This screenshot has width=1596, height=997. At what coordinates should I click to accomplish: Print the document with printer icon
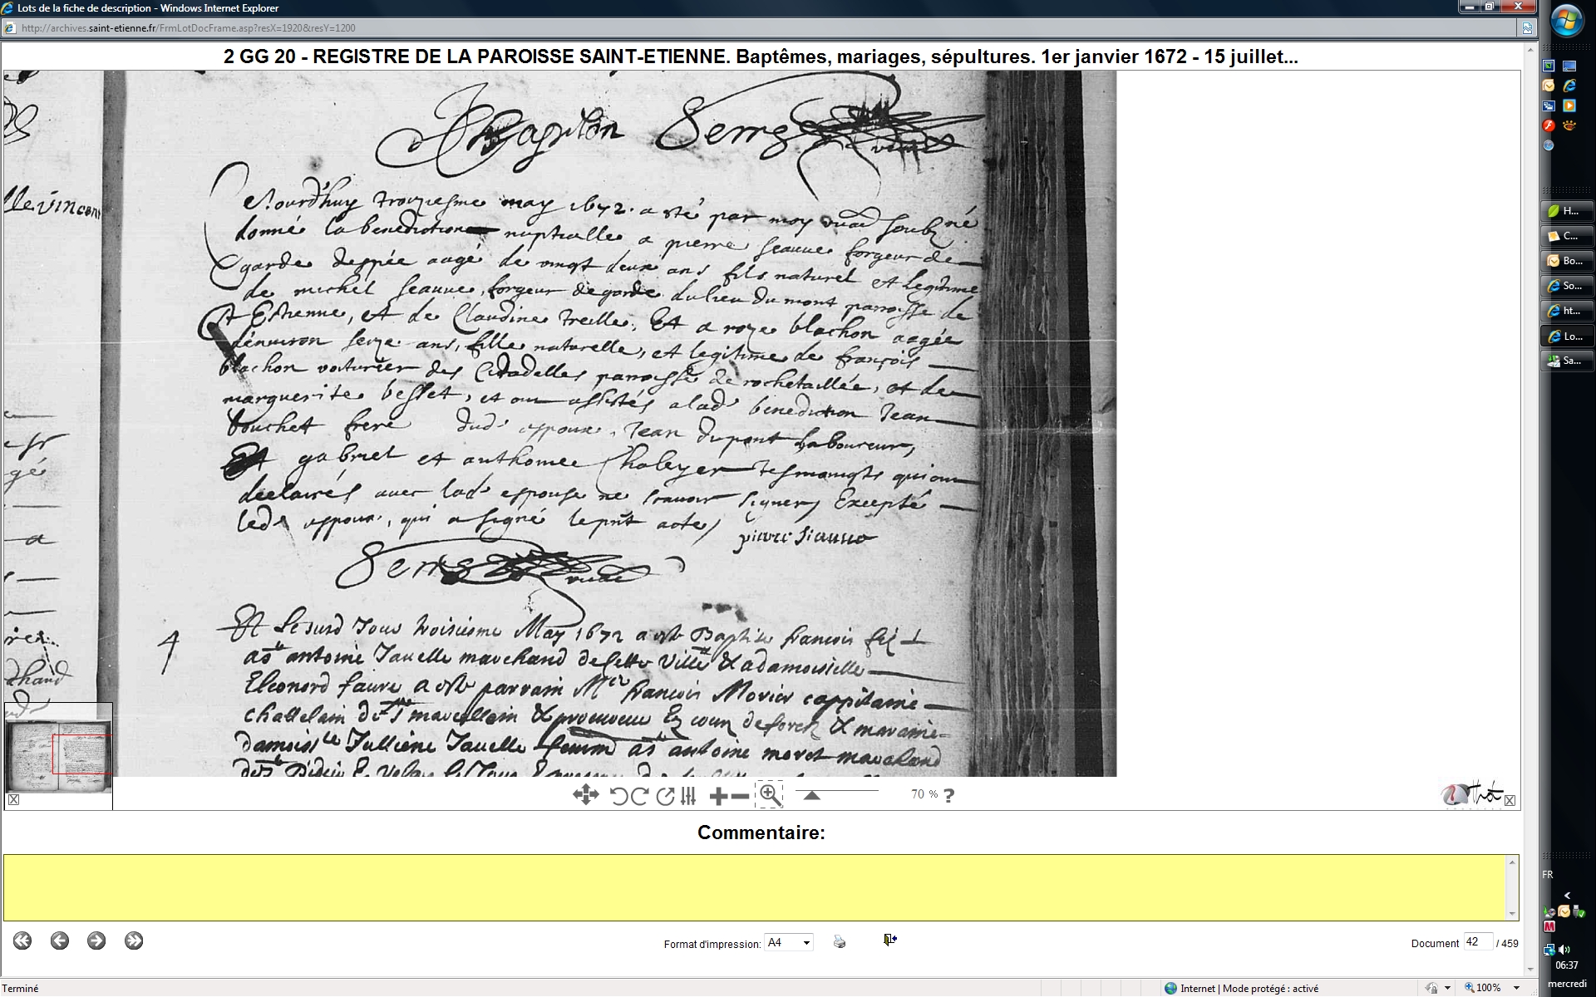tap(840, 941)
